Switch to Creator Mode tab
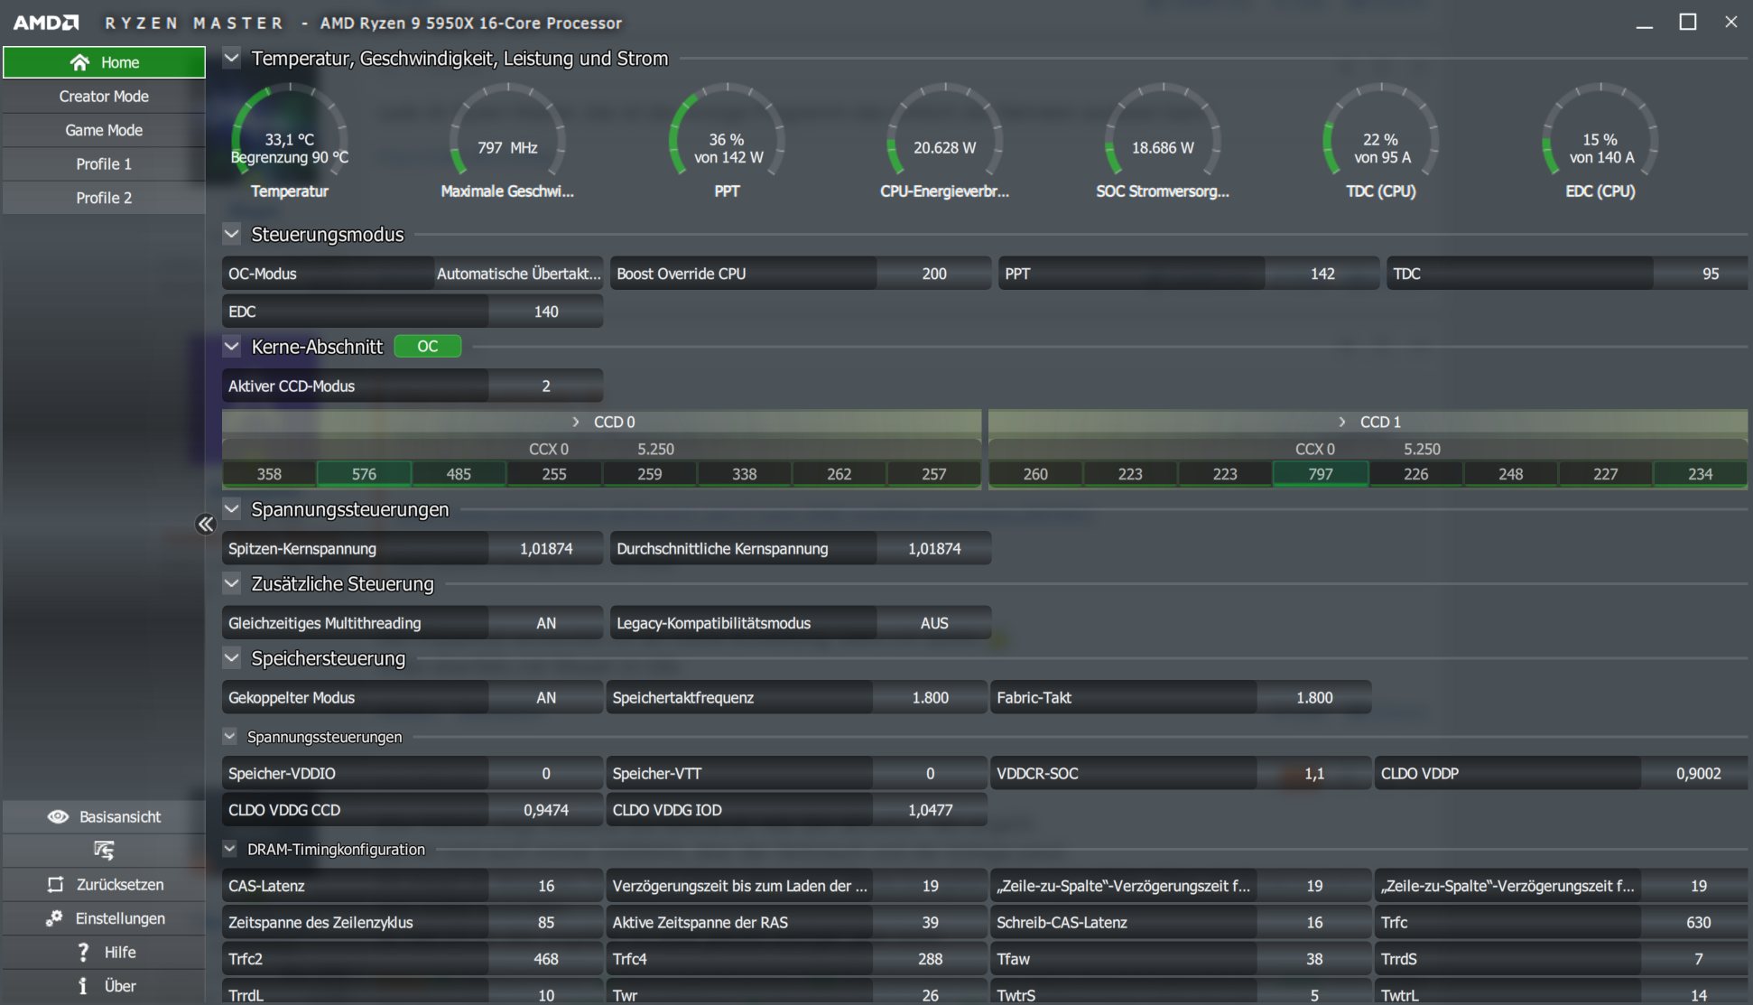The width and height of the screenshot is (1753, 1005). pyautogui.click(x=104, y=97)
